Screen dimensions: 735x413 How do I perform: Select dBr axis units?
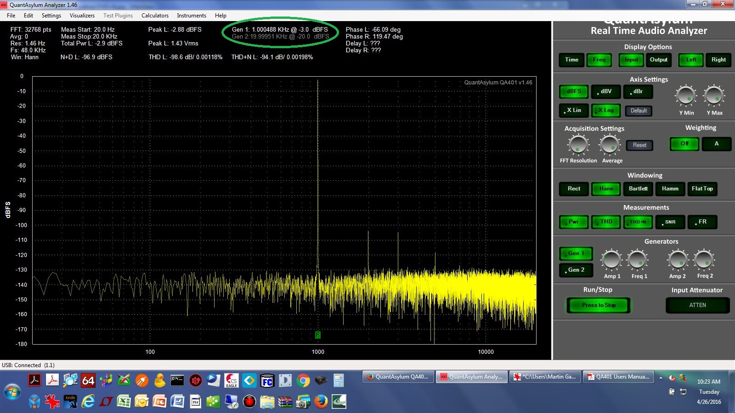coord(638,91)
